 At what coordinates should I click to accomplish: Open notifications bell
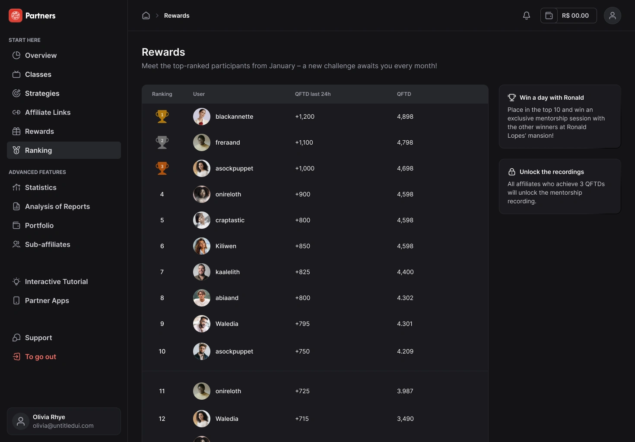527,16
